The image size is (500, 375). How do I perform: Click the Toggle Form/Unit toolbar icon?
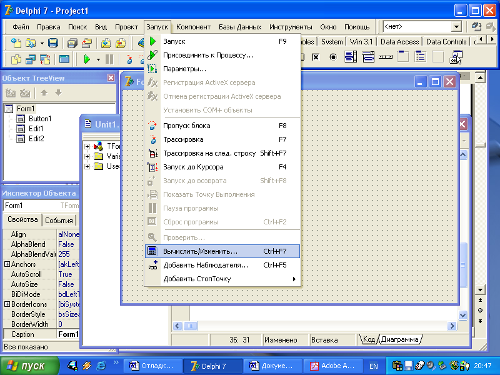click(x=45, y=59)
